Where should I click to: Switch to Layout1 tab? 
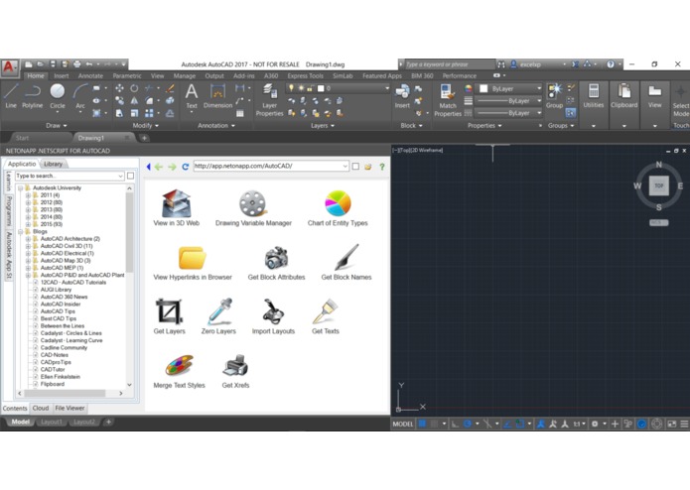click(52, 422)
